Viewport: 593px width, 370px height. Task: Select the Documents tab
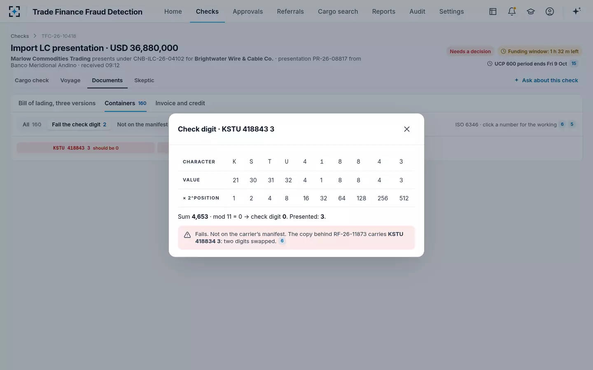[107, 80]
